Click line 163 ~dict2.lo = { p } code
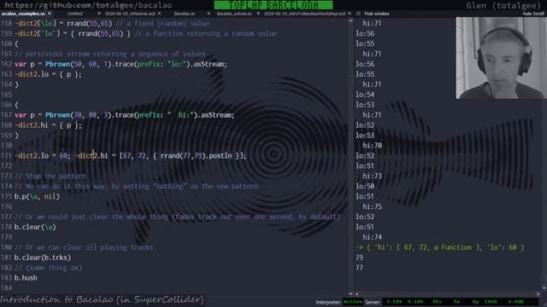Viewport: 547px width, 307px height. (48, 74)
